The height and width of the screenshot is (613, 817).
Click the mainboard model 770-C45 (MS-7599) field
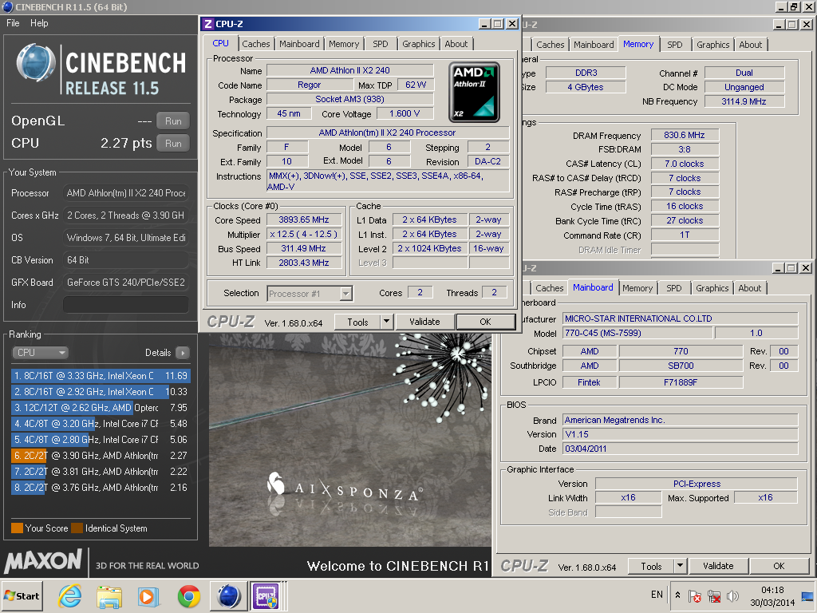tap(637, 333)
